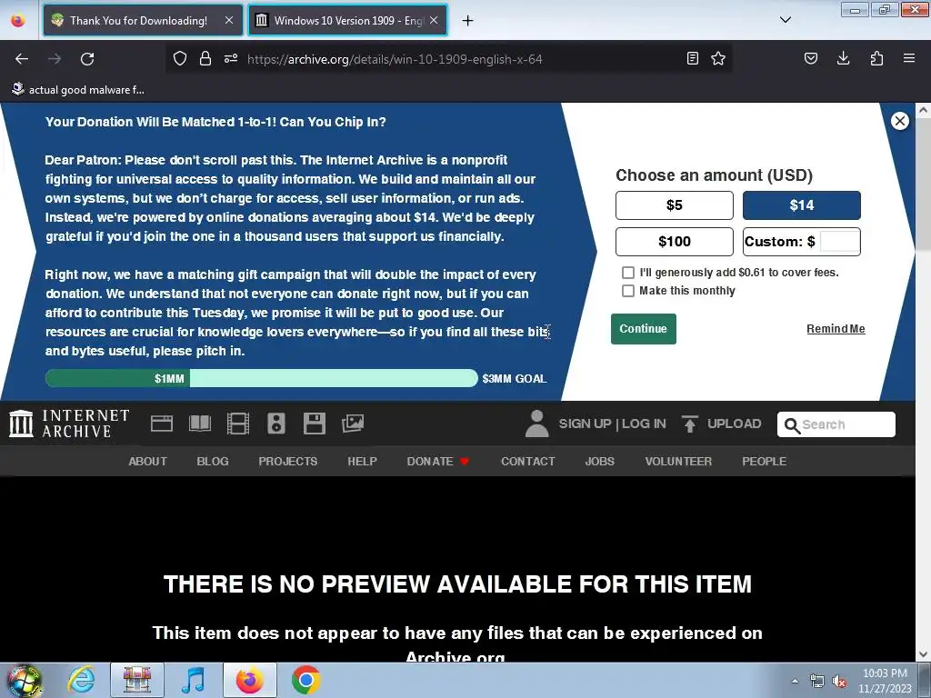Select the $100 donation amount
This screenshot has height=698, width=931.
click(674, 242)
